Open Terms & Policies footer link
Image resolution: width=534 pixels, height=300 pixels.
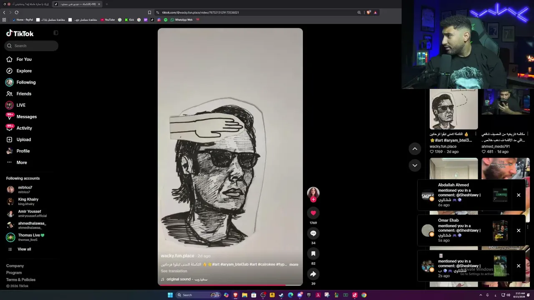[21, 280]
